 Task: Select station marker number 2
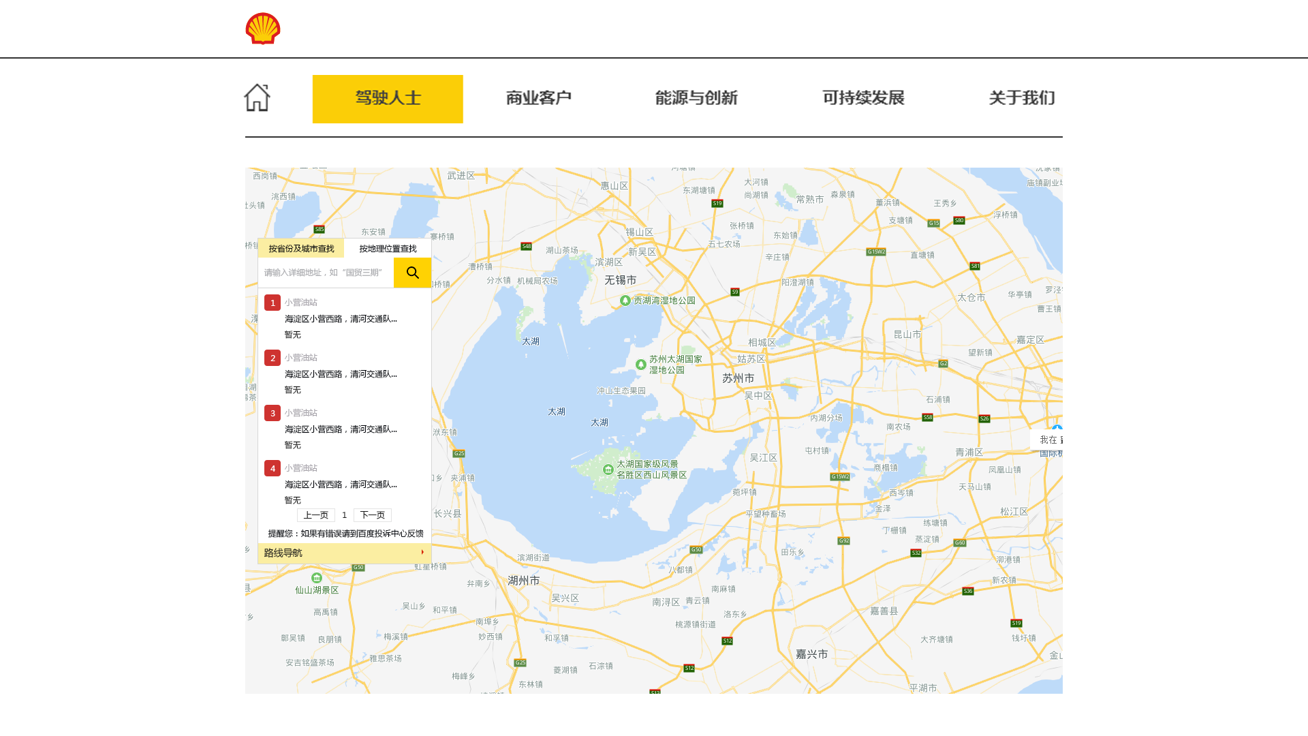pyautogui.click(x=272, y=358)
